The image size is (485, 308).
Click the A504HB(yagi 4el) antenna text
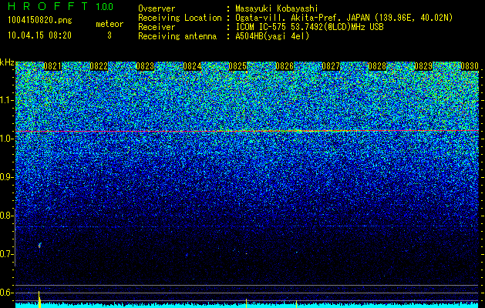tap(272, 36)
